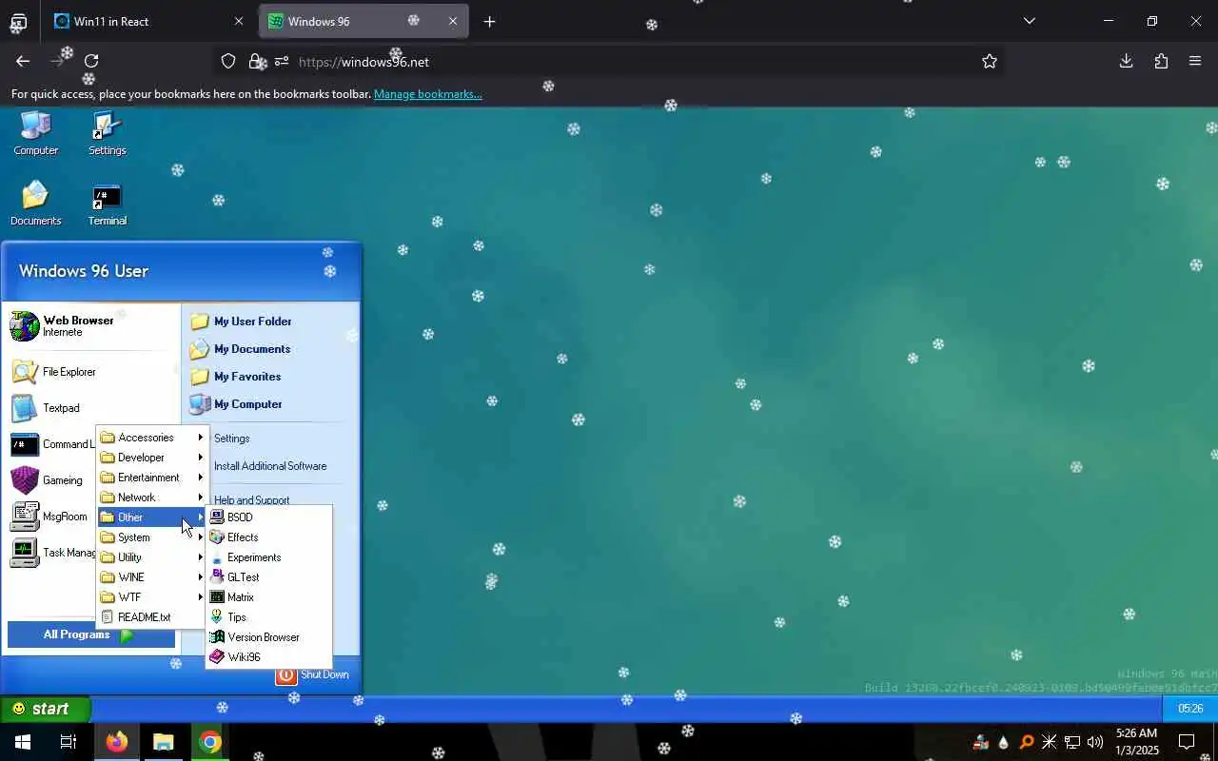
Task: Open Windows Task View
Action: click(69, 742)
